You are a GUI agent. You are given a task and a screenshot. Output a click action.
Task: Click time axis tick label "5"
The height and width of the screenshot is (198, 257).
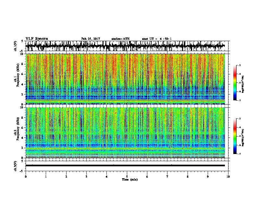(127, 177)
